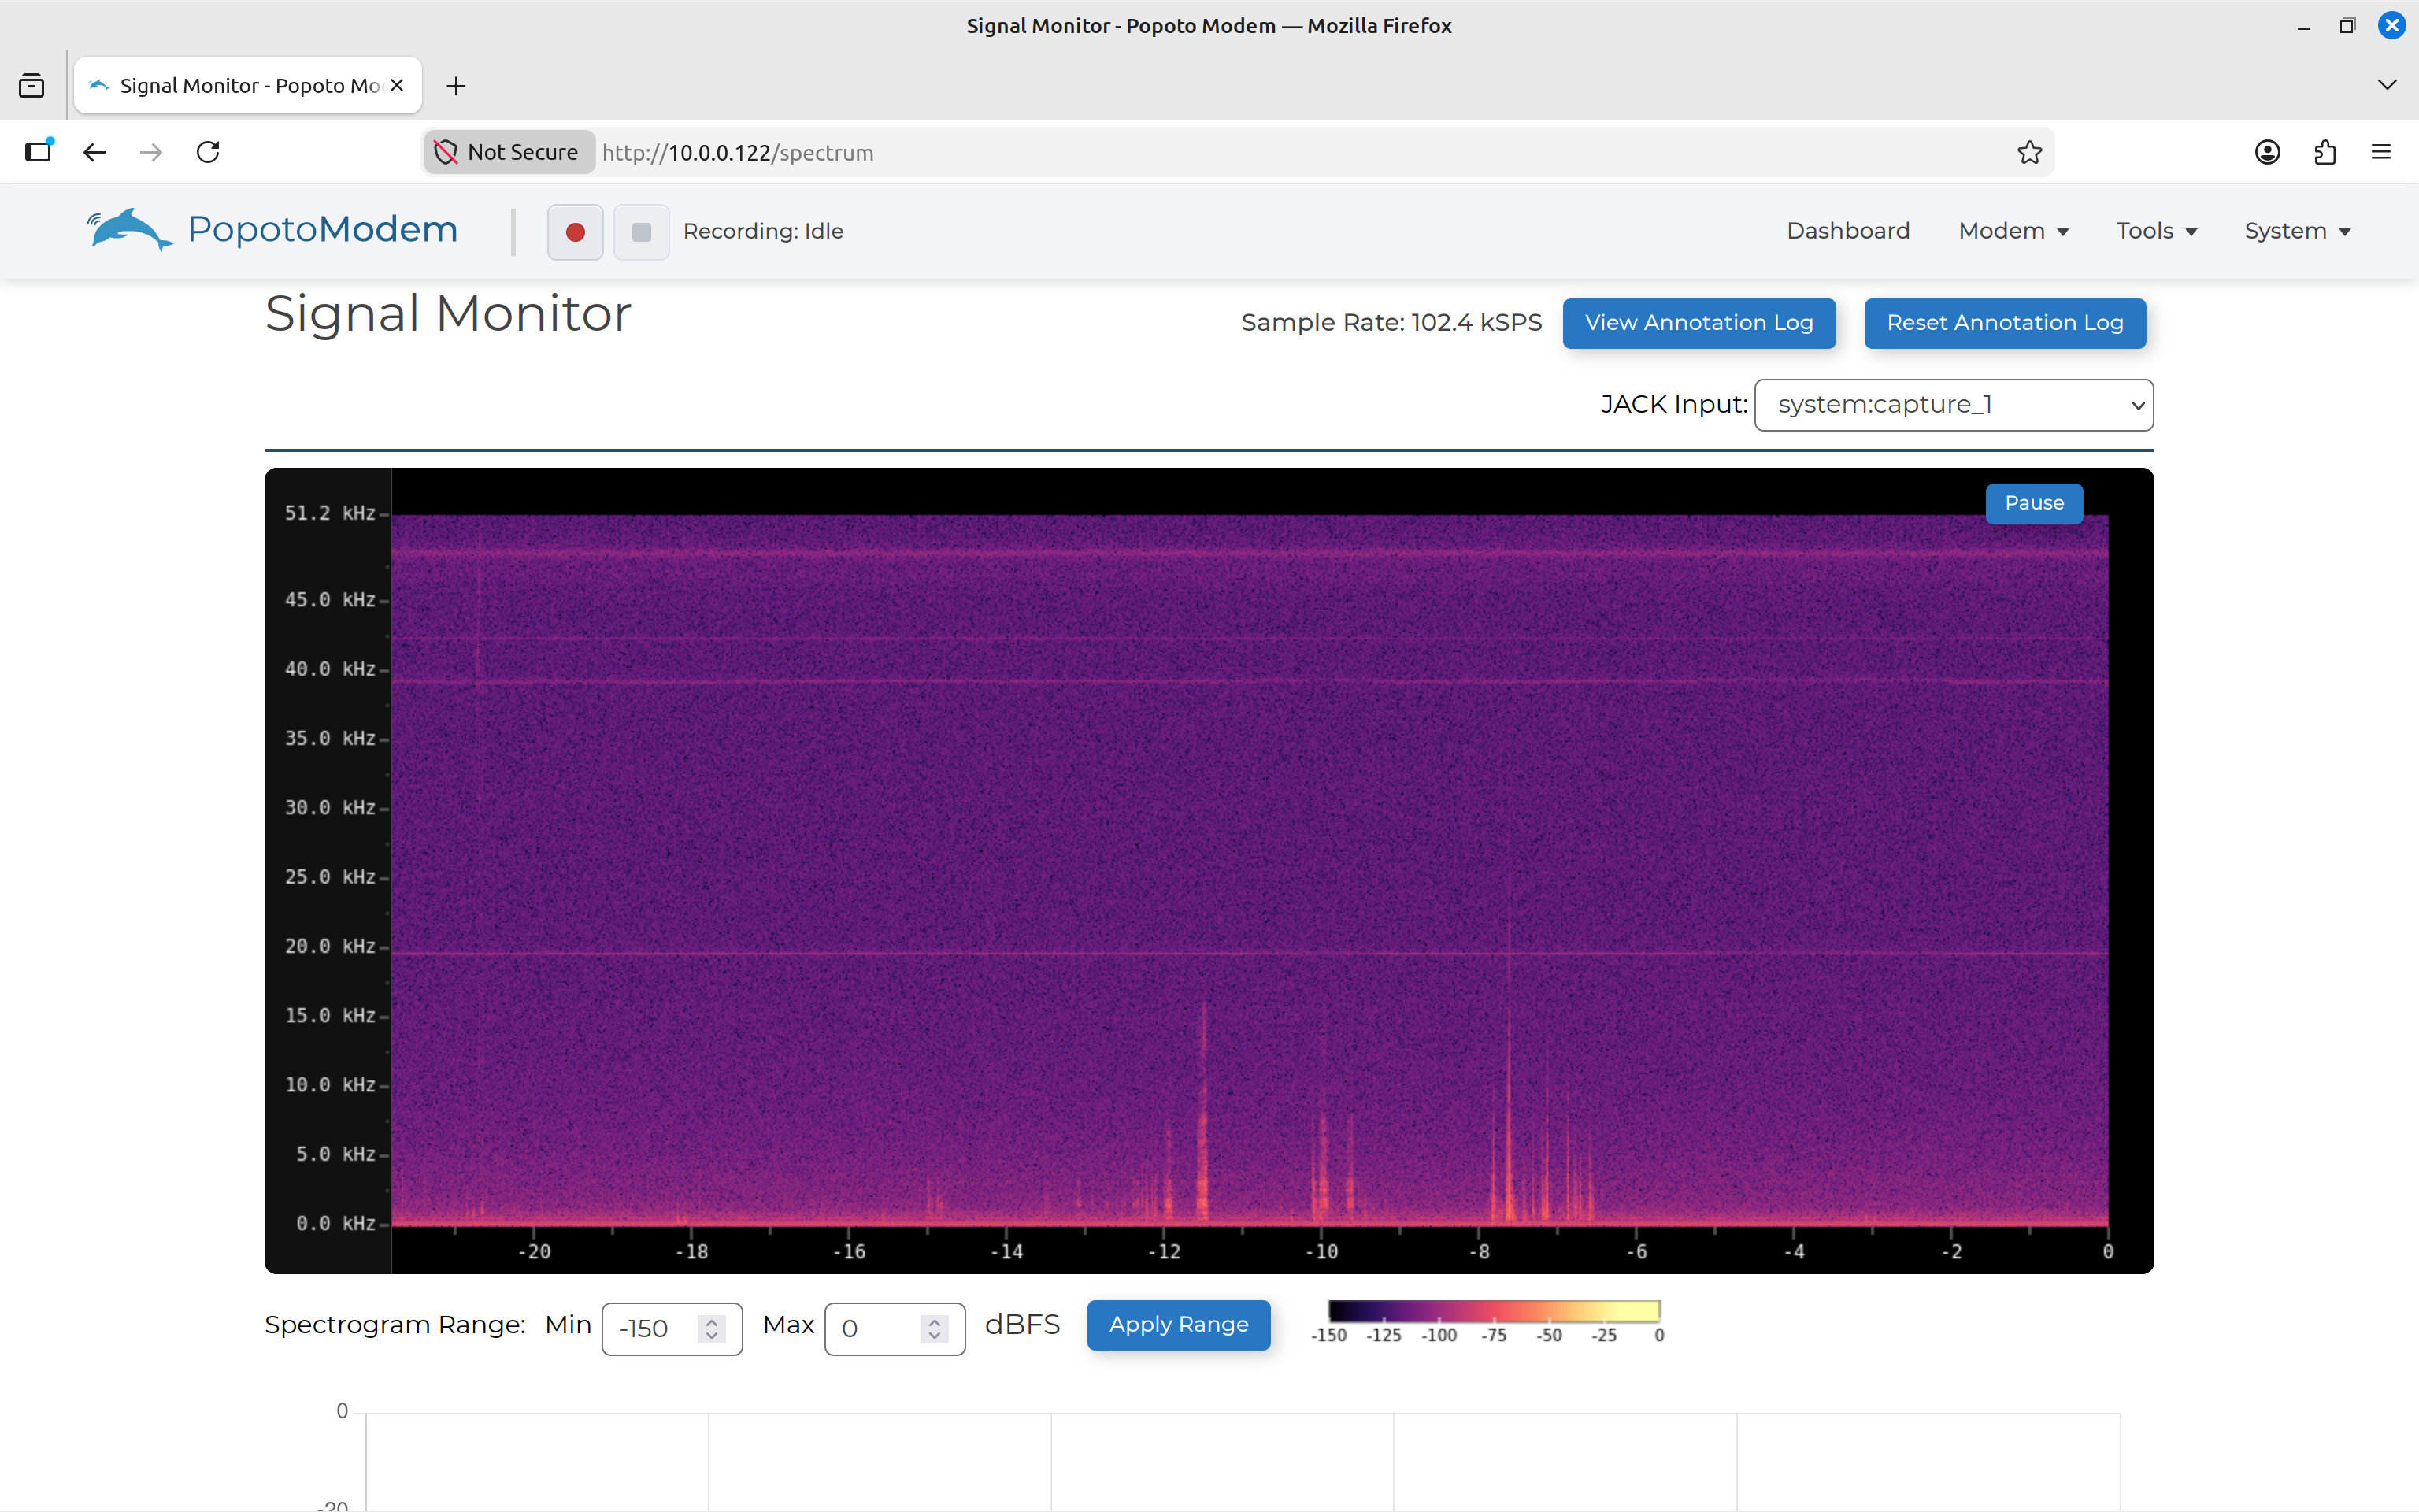Screen dimensions: 2419x1512
Task: Click the JACK Input: label
Action: coord(1673,405)
